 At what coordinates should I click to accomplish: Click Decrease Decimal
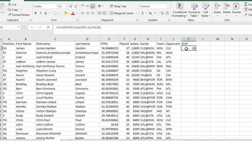click(167, 13)
